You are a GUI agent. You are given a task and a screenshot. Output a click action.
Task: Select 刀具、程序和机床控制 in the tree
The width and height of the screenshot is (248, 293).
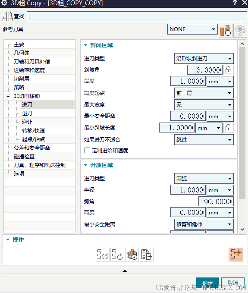tap(40, 165)
